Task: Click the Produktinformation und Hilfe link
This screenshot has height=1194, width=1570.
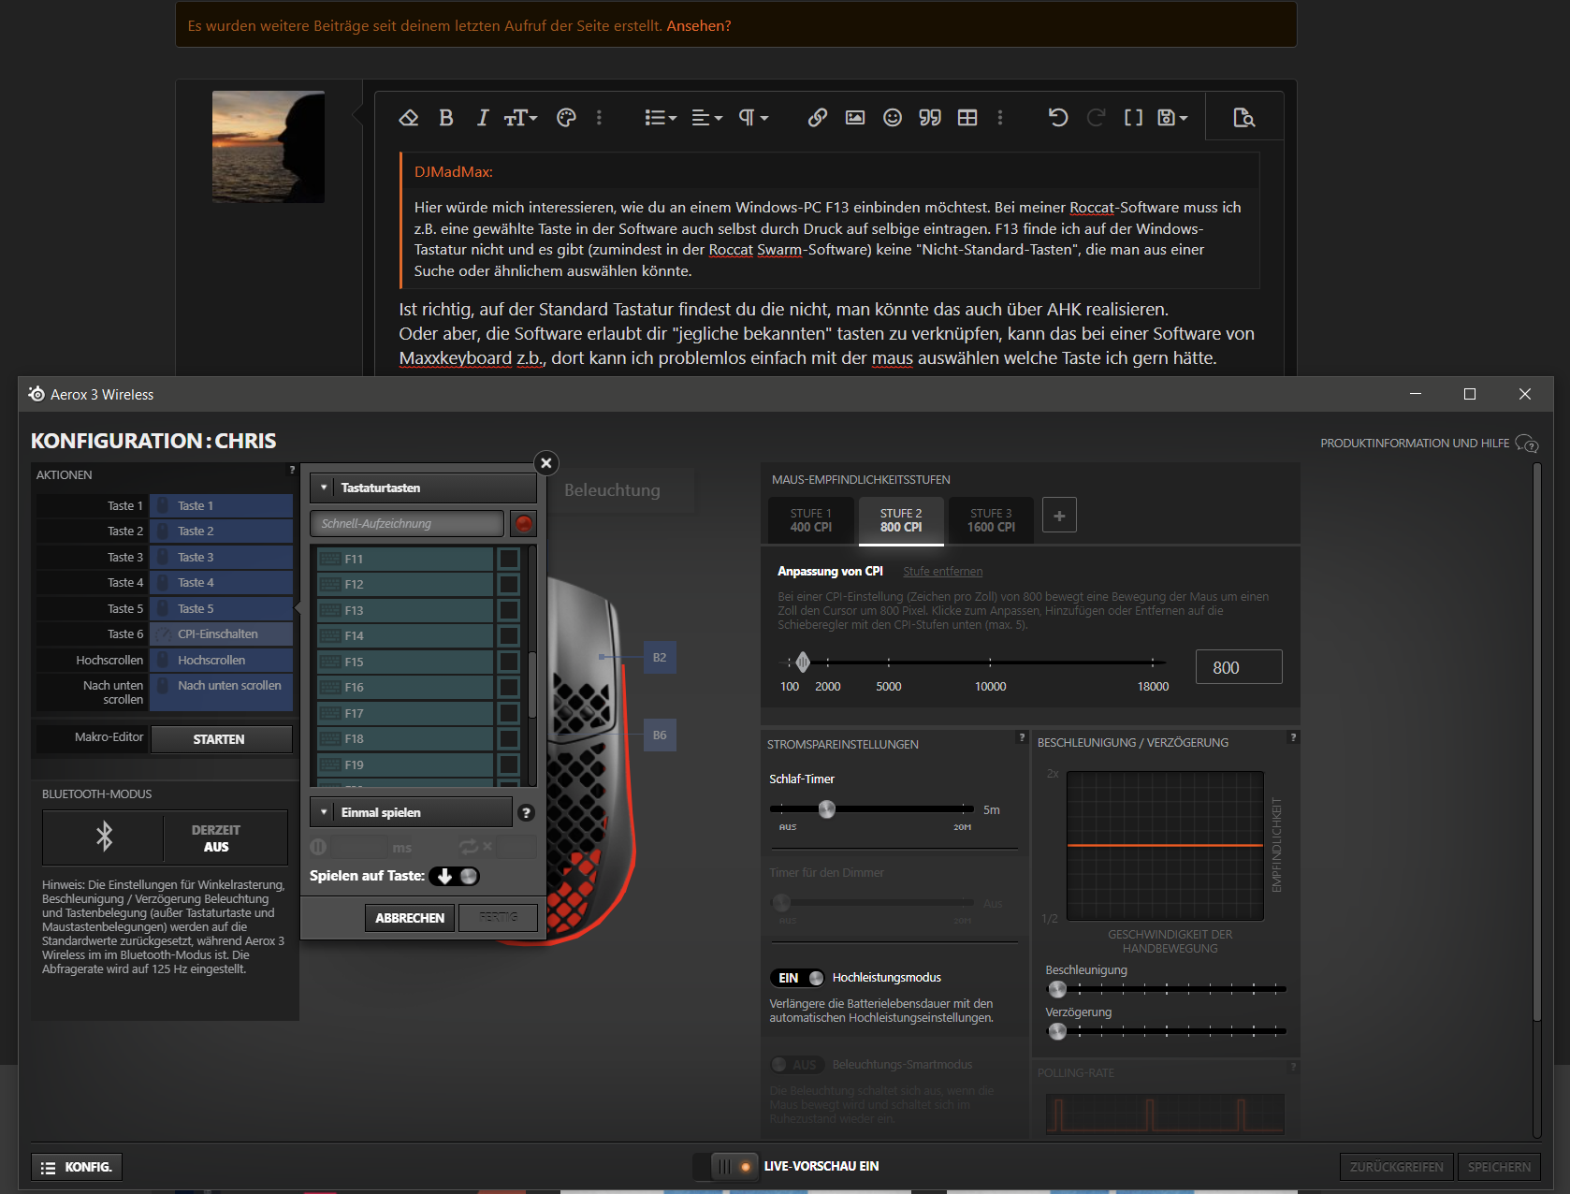Action: (1415, 444)
